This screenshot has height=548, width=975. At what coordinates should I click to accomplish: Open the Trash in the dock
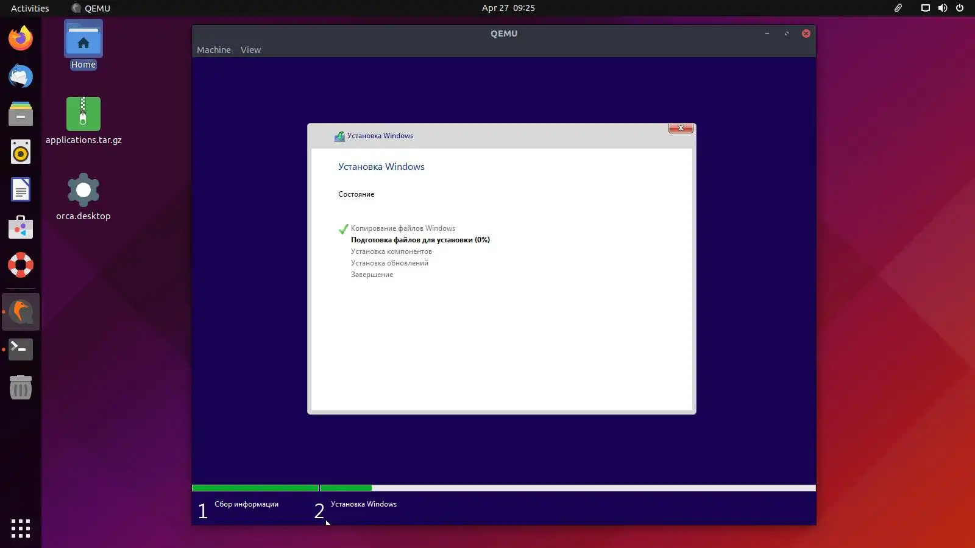coord(21,387)
